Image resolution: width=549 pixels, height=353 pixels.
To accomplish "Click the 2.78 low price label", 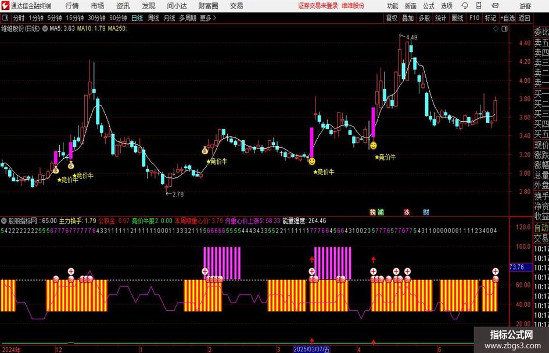I will pyautogui.click(x=178, y=194).
